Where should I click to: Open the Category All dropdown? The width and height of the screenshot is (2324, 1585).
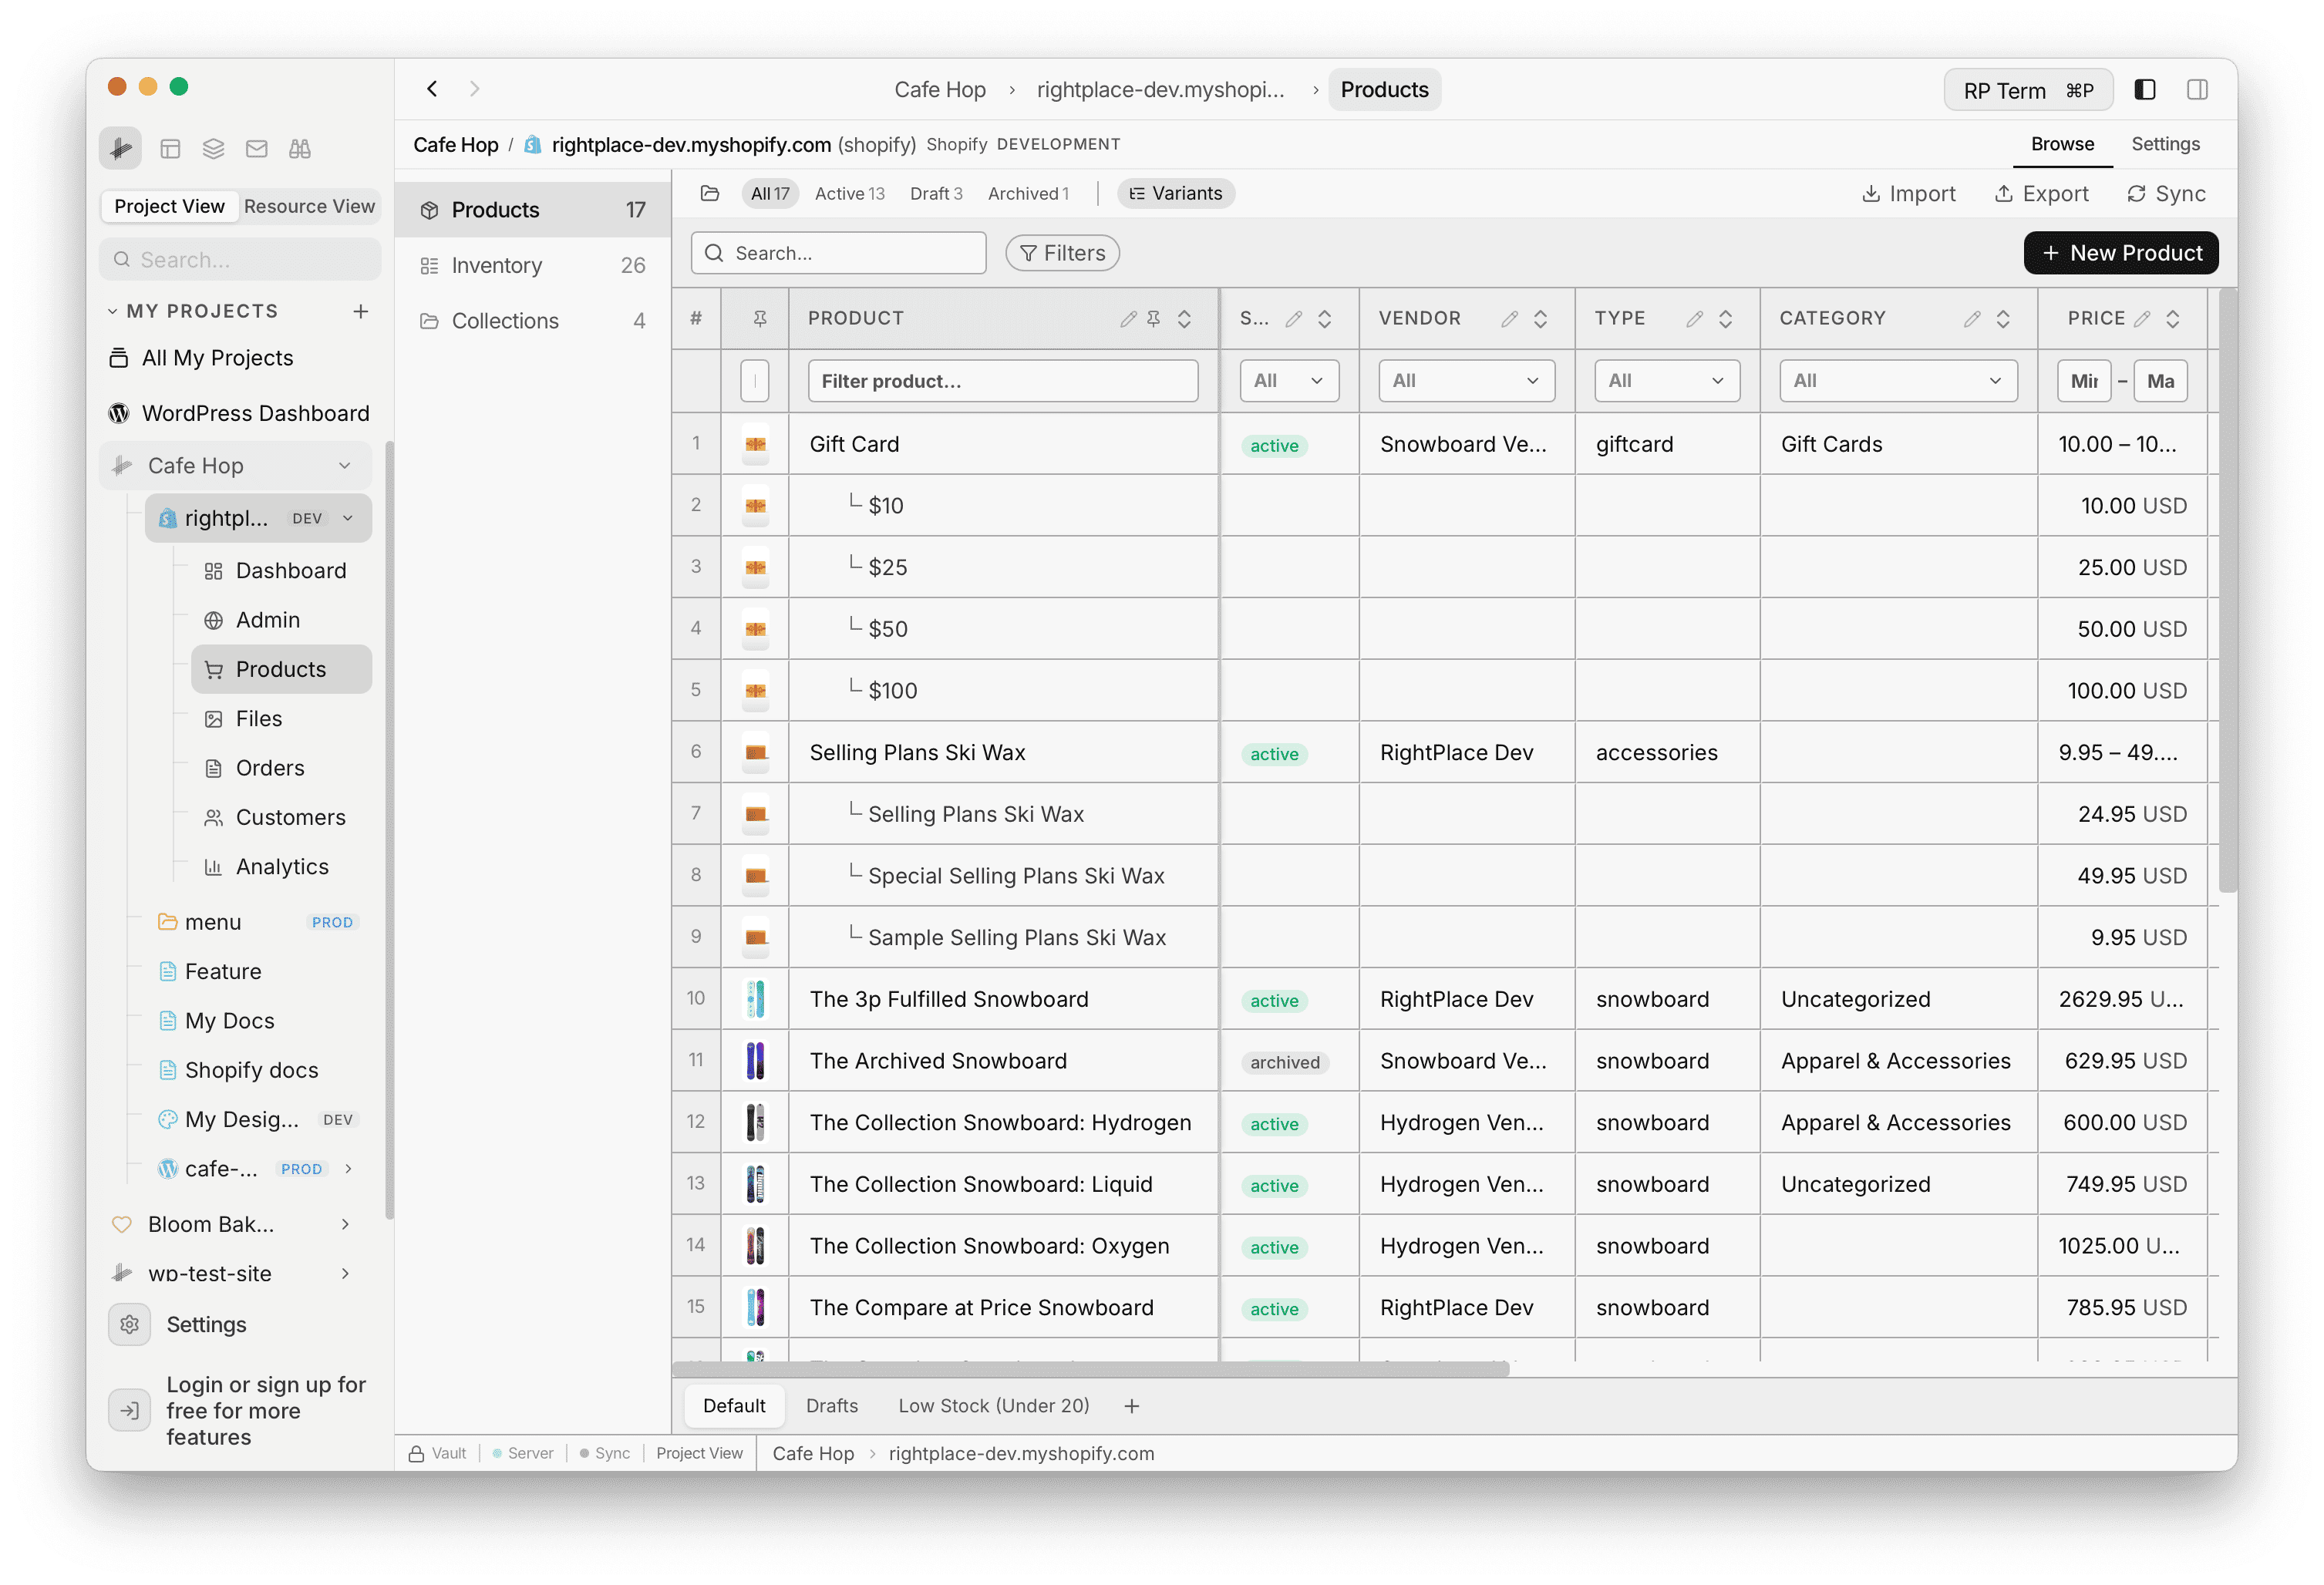1897,380
